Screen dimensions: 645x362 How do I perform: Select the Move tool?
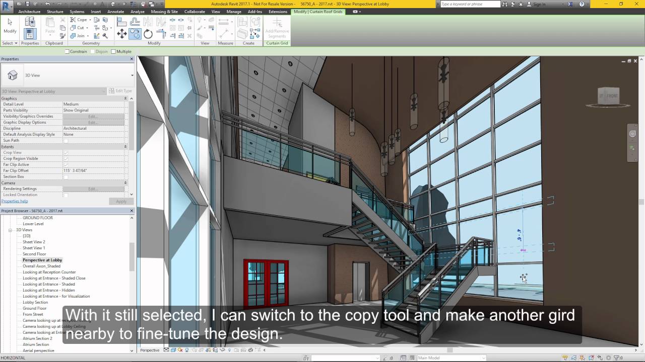pos(122,33)
